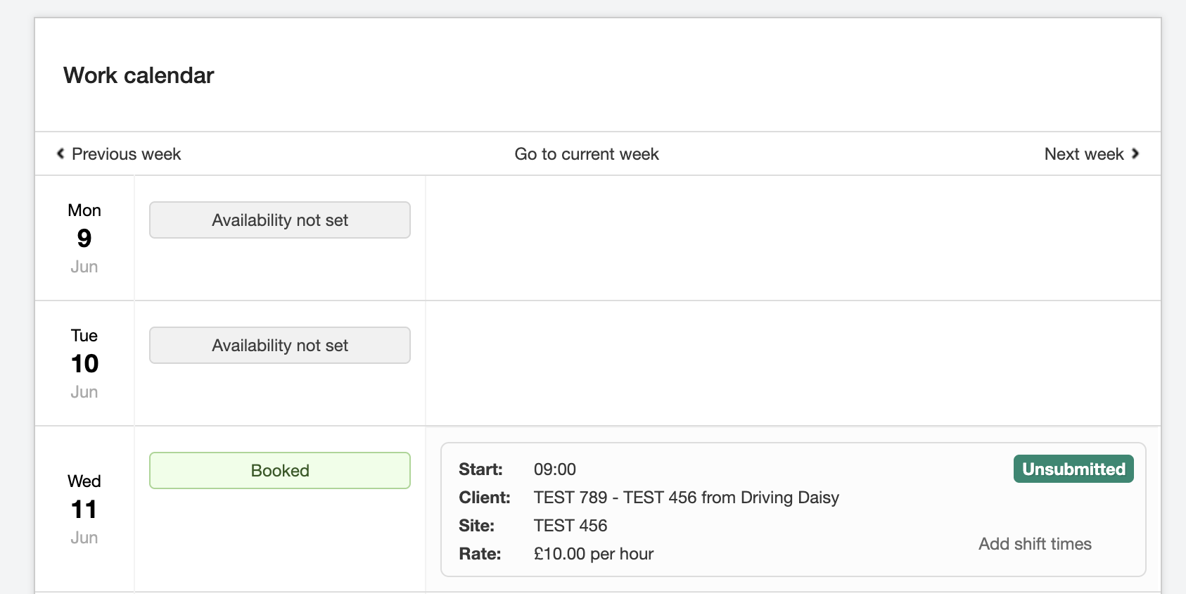Select the Tue 10 Jun date cell
Image resolution: width=1186 pixels, height=594 pixels.
(84, 363)
